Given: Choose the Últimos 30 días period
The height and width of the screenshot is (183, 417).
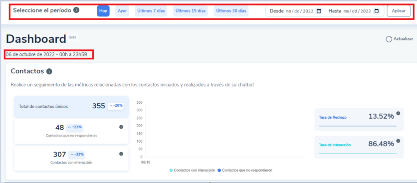Looking at the screenshot, I should (231, 11).
